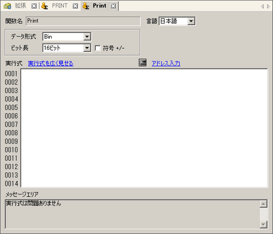Switch to the 拡張 tab
273x234 pixels.
(21, 6)
